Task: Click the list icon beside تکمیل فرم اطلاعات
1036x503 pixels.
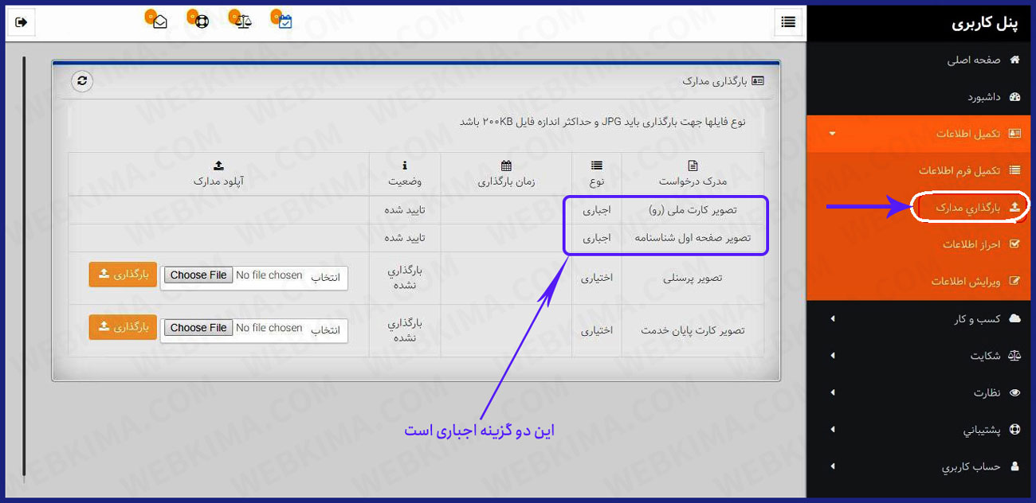Action: 1014,170
